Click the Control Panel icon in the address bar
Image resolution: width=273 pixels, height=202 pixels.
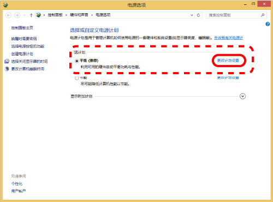pos(38,15)
